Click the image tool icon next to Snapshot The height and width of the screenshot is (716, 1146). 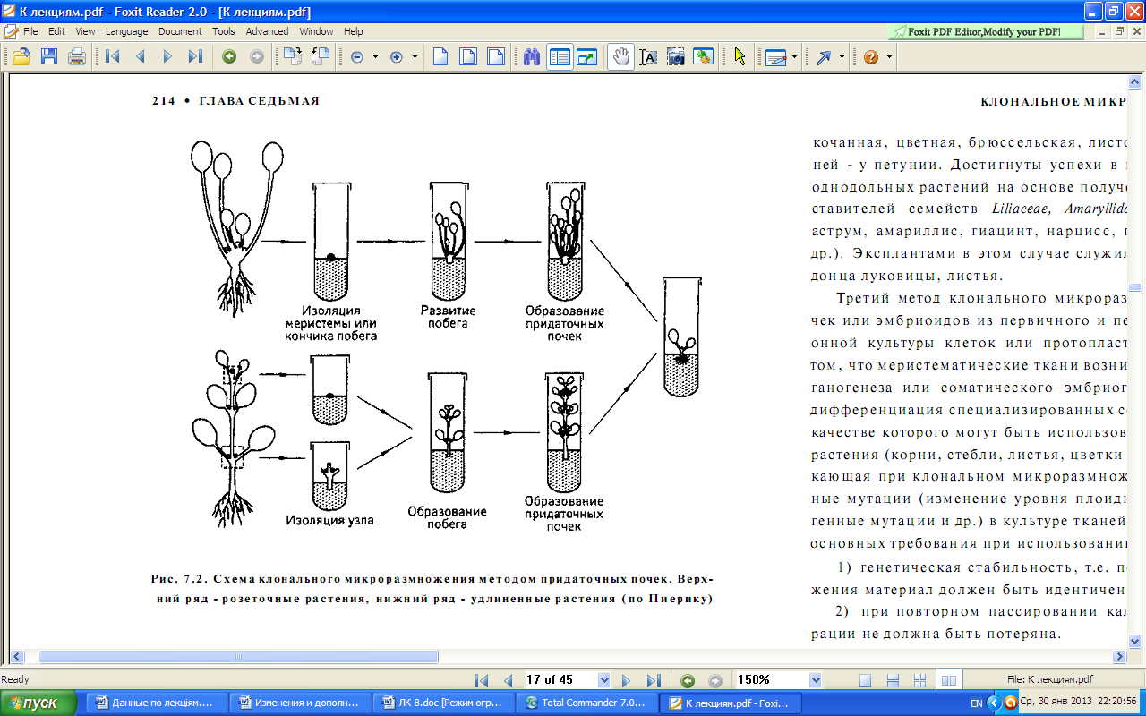(704, 56)
